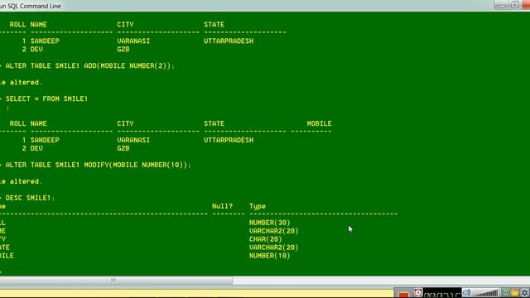The width and height of the screenshot is (530, 298).
Task: Open the settings gear icon in the tray
Action: pos(525,293)
